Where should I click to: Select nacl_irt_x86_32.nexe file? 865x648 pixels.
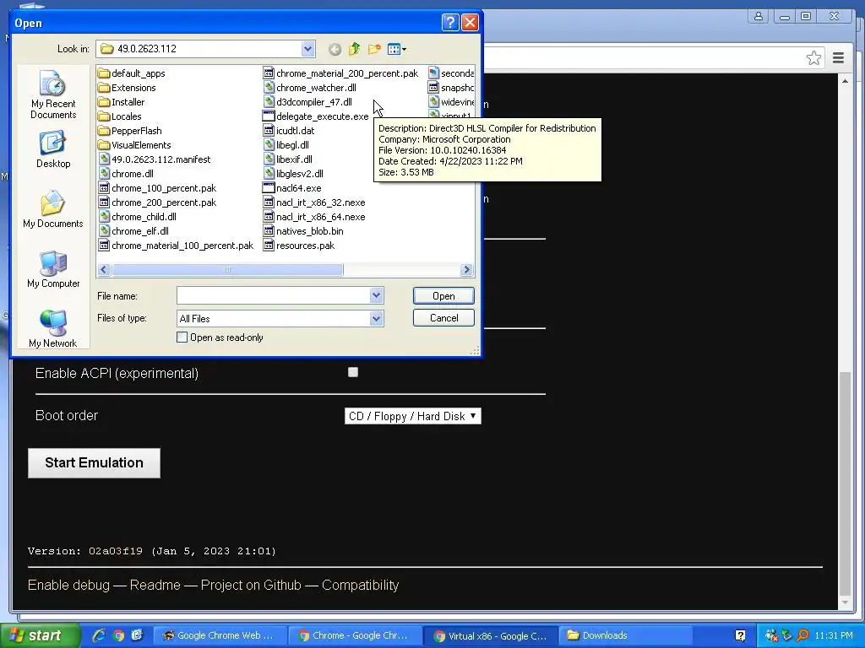[x=314, y=202]
